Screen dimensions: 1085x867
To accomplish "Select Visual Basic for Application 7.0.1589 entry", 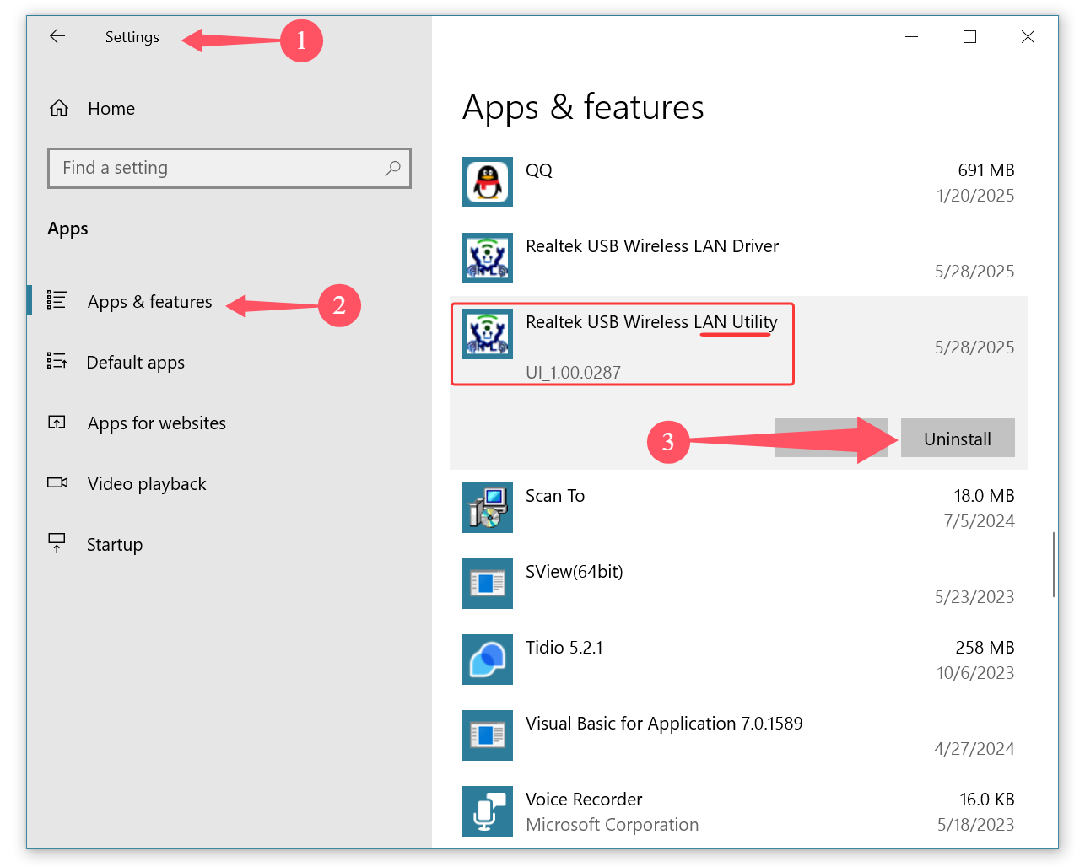I will click(663, 724).
